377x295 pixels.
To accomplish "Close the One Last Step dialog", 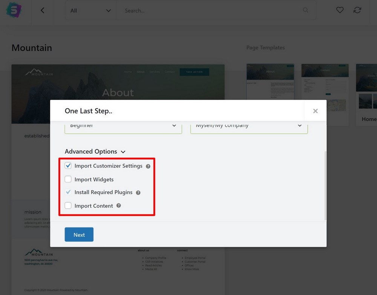I will 315,111.
